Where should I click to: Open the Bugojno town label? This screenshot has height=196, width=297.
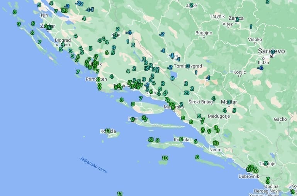[x=204, y=33]
